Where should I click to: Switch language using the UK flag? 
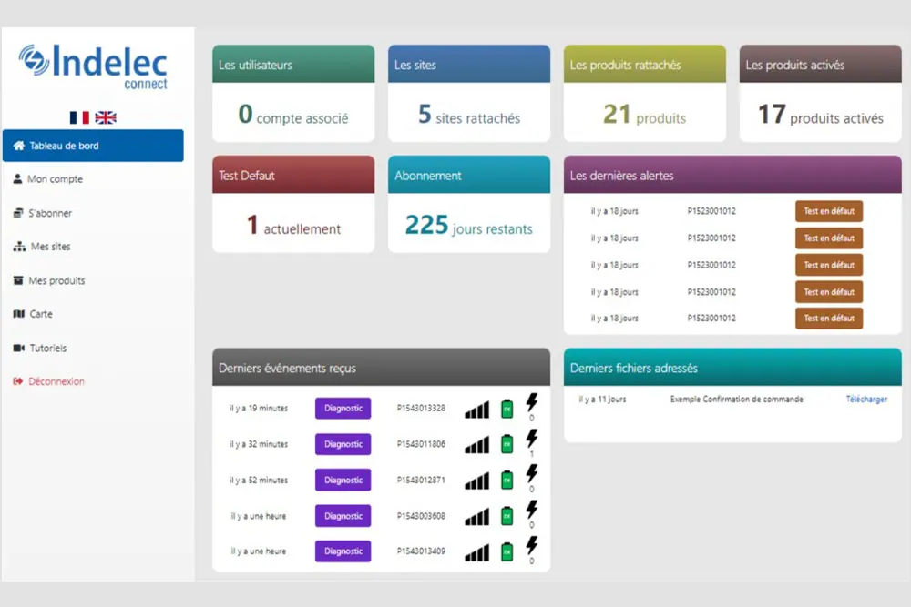[x=106, y=117]
